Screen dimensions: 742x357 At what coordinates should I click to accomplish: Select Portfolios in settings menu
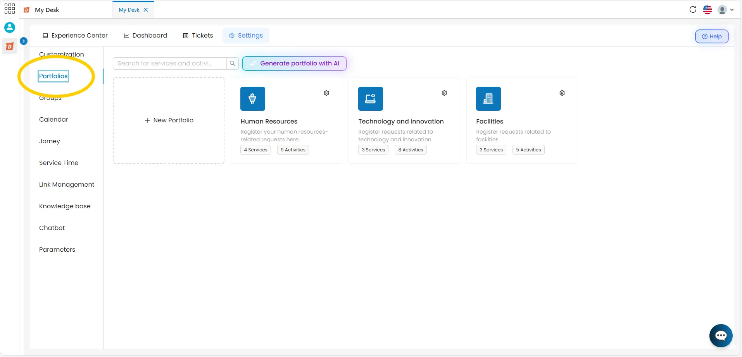(x=53, y=76)
